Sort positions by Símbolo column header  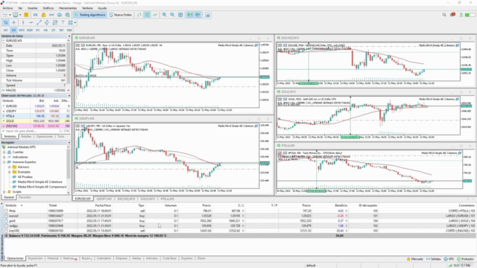click(10, 205)
